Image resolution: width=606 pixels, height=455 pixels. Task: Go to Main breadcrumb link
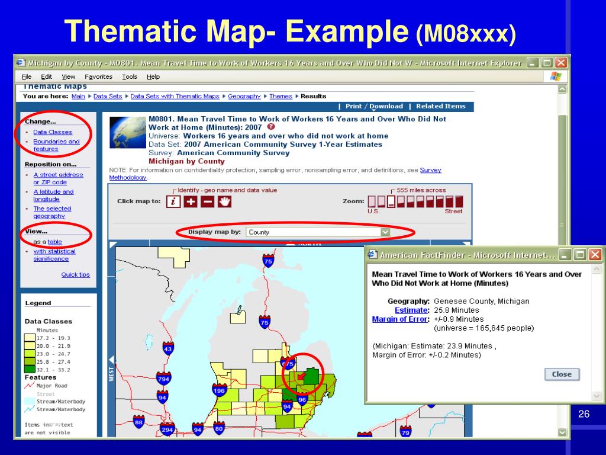78,97
